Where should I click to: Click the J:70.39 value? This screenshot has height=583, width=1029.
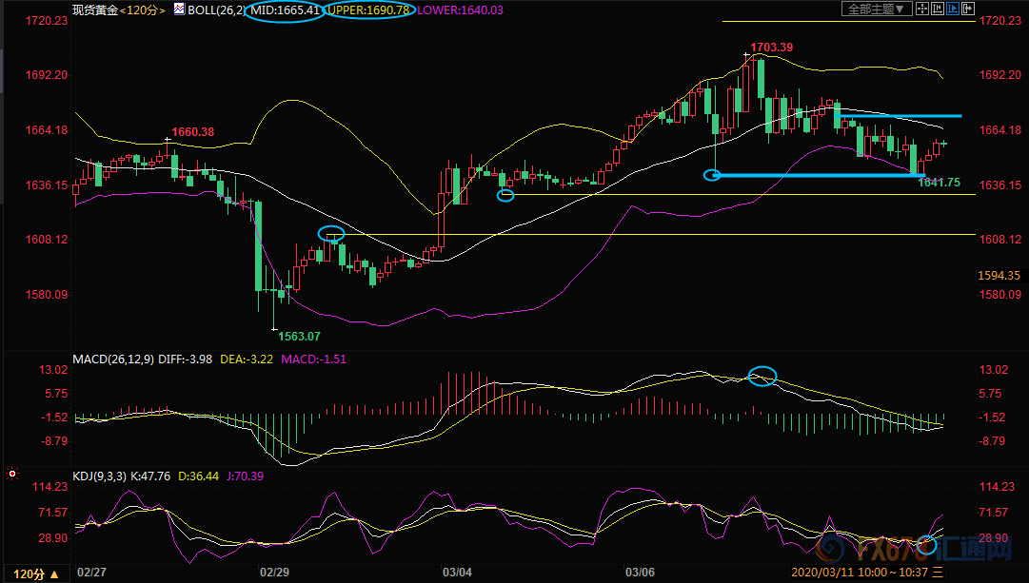(x=245, y=476)
